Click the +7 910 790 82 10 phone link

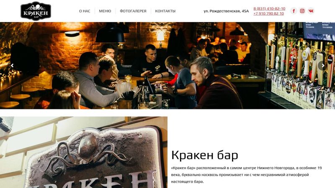[268, 13]
